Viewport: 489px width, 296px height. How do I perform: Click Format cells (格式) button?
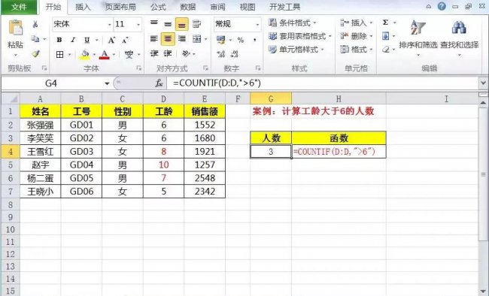point(357,50)
